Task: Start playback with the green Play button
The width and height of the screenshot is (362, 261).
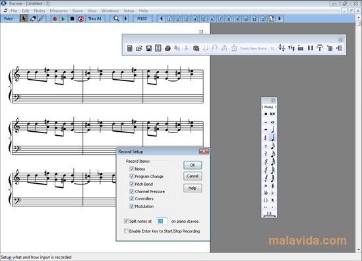Action: pos(63,18)
